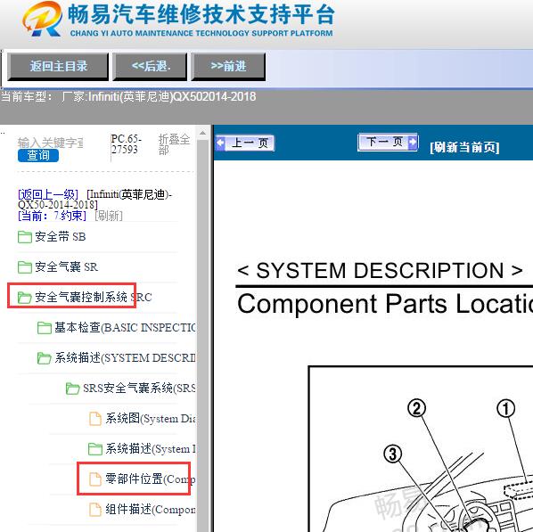533x532 pixels.
Task: Select 基本检查(BASIC INSPECTION tree item
Action: 125,327
